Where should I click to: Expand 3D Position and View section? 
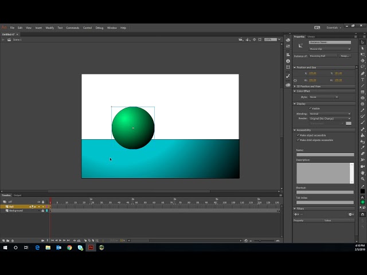click(295, 87)
